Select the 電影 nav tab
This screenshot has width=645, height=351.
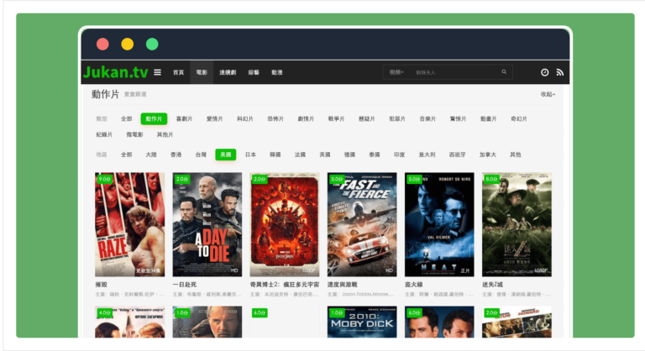pyautogui.click(x=202, y=72)
